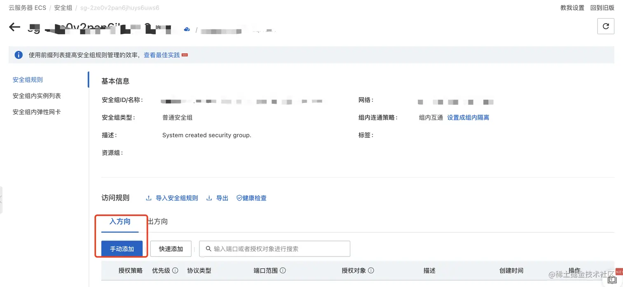Go to 安全组 breadcrumb
Viewport: 623px width, 287px height.
tap(63, 8)
